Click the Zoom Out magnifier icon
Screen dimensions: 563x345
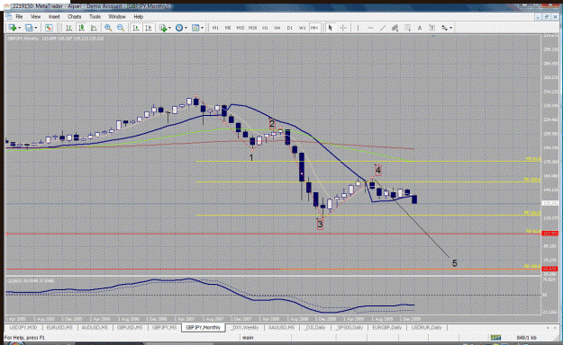(121, 28)
